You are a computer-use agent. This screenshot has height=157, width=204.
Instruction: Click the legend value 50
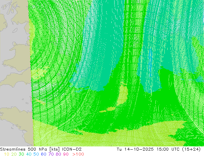(x=36, y=154)
